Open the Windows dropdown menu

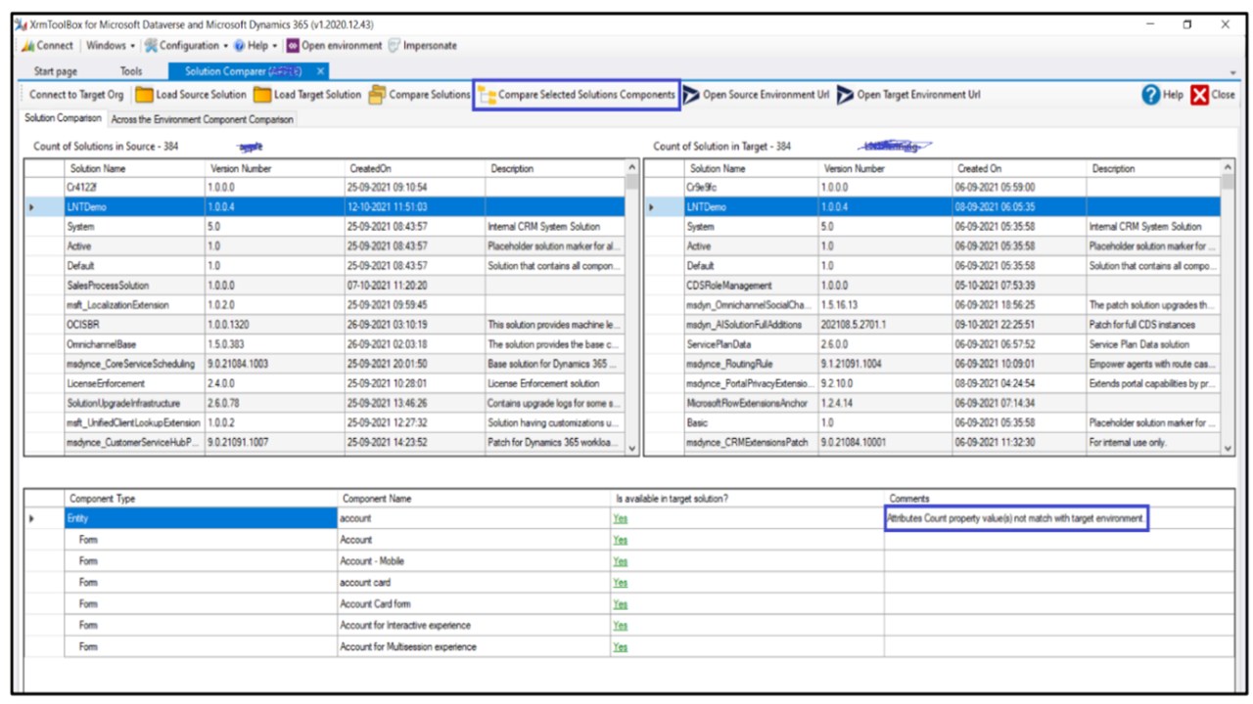click(109, 46)
